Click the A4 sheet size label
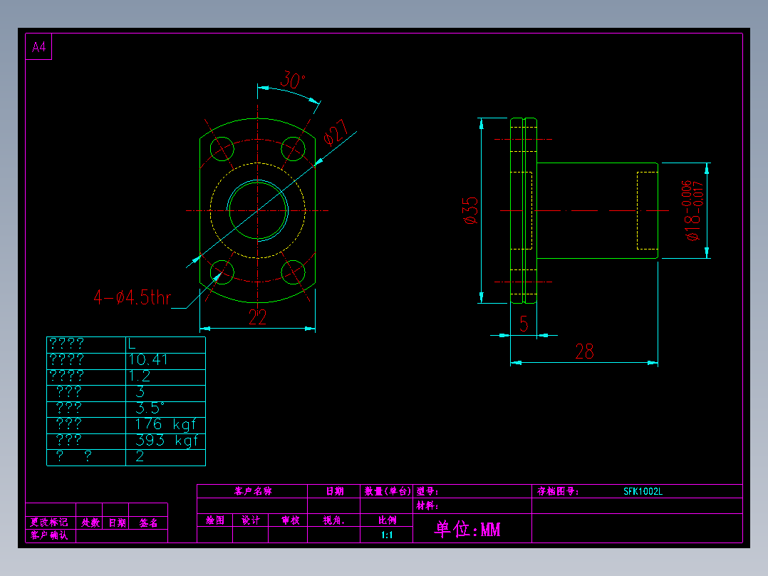768x576 pixels. click(x=38, y=47)
